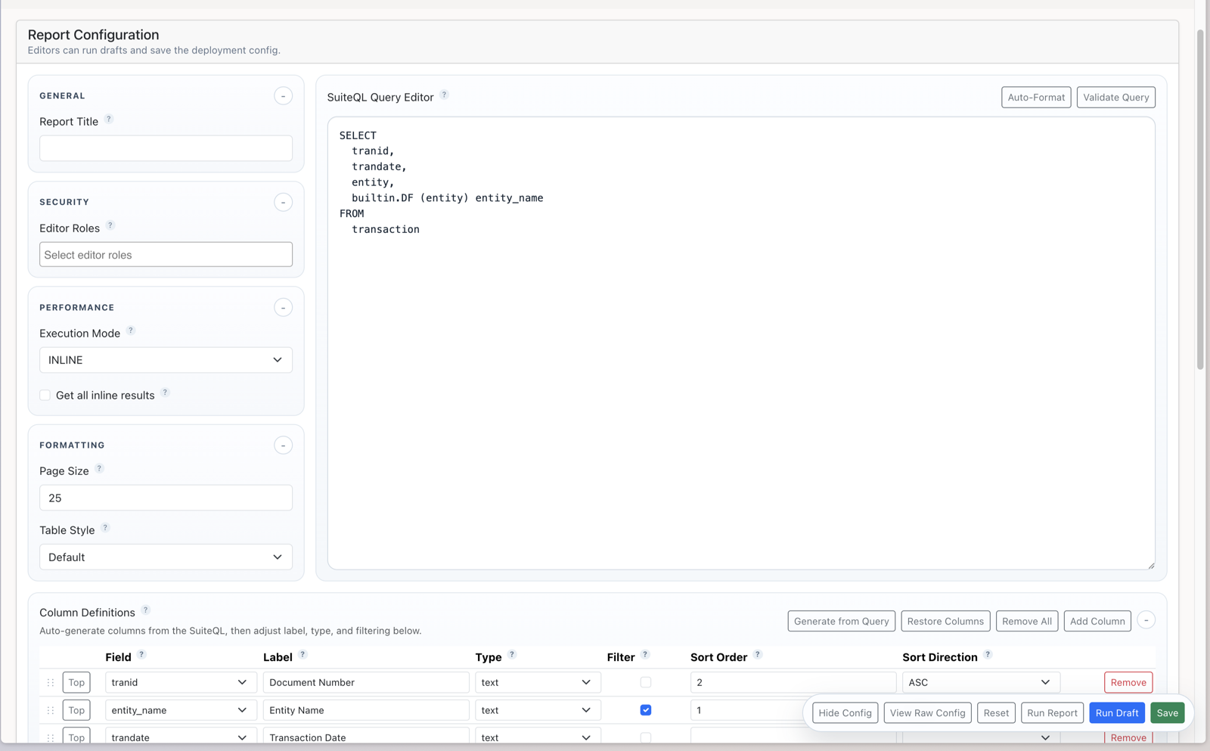Open help for Execution Mode setting
This screenshot has width=1210, height=751.
(131, 331)
